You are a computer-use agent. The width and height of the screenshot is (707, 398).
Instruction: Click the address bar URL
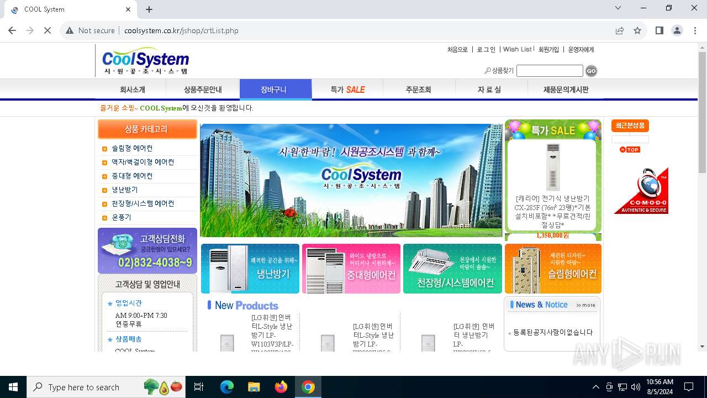tap(181, 30)
